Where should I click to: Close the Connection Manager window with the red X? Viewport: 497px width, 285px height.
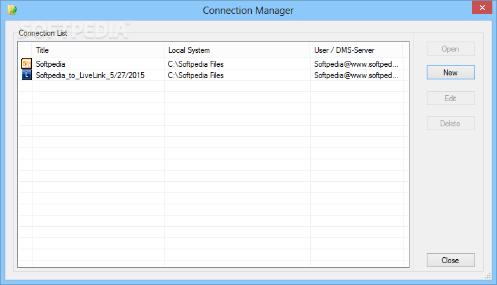pos(482,7)
